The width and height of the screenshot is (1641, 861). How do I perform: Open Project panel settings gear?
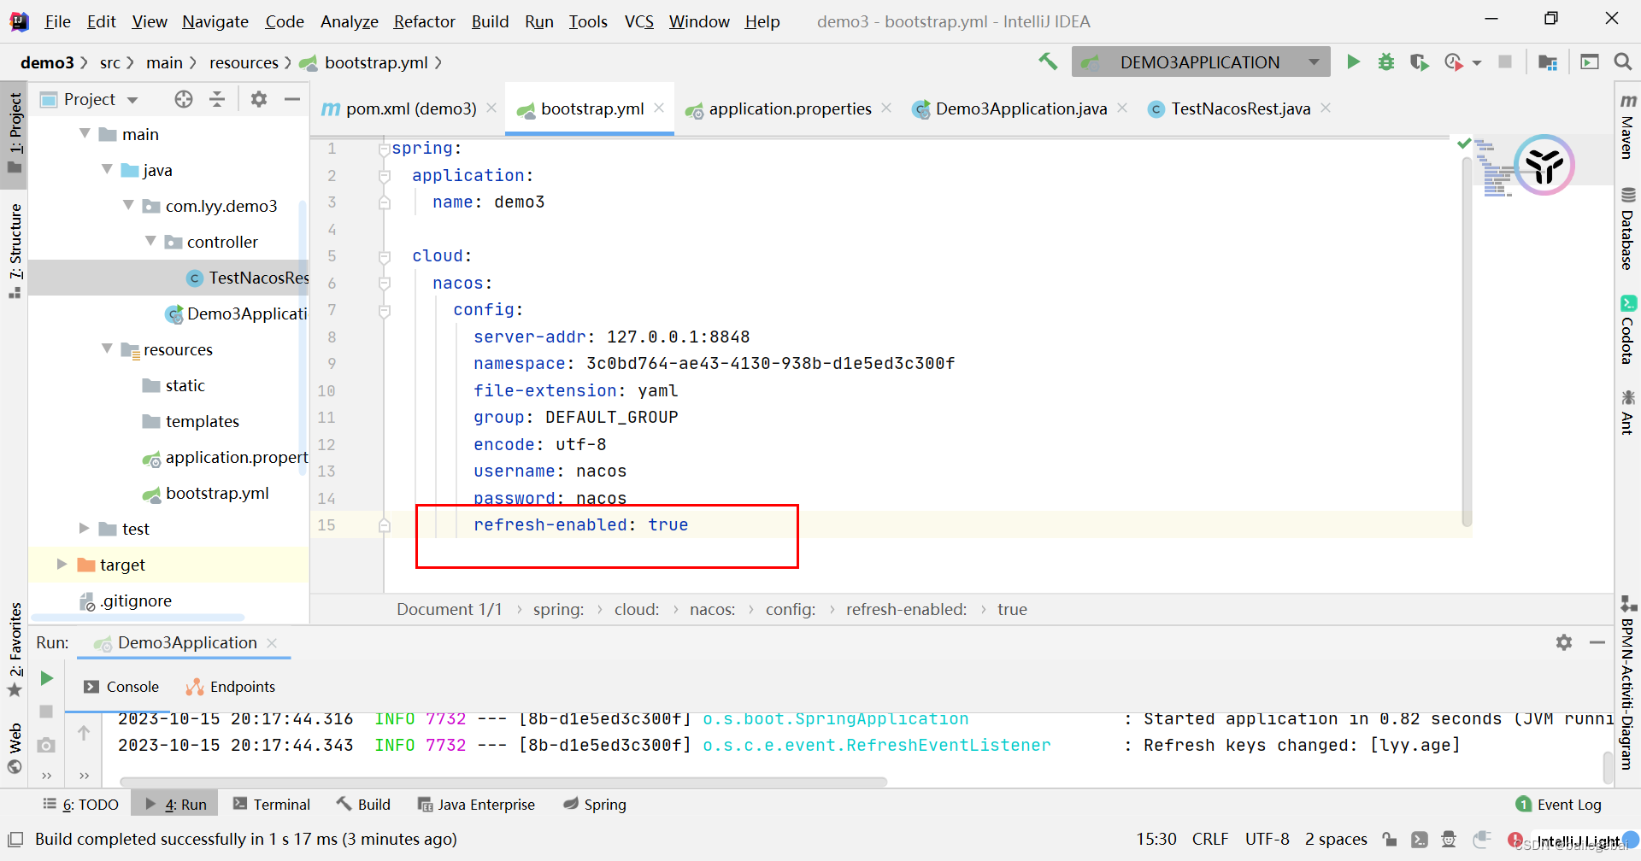point(259,99)
